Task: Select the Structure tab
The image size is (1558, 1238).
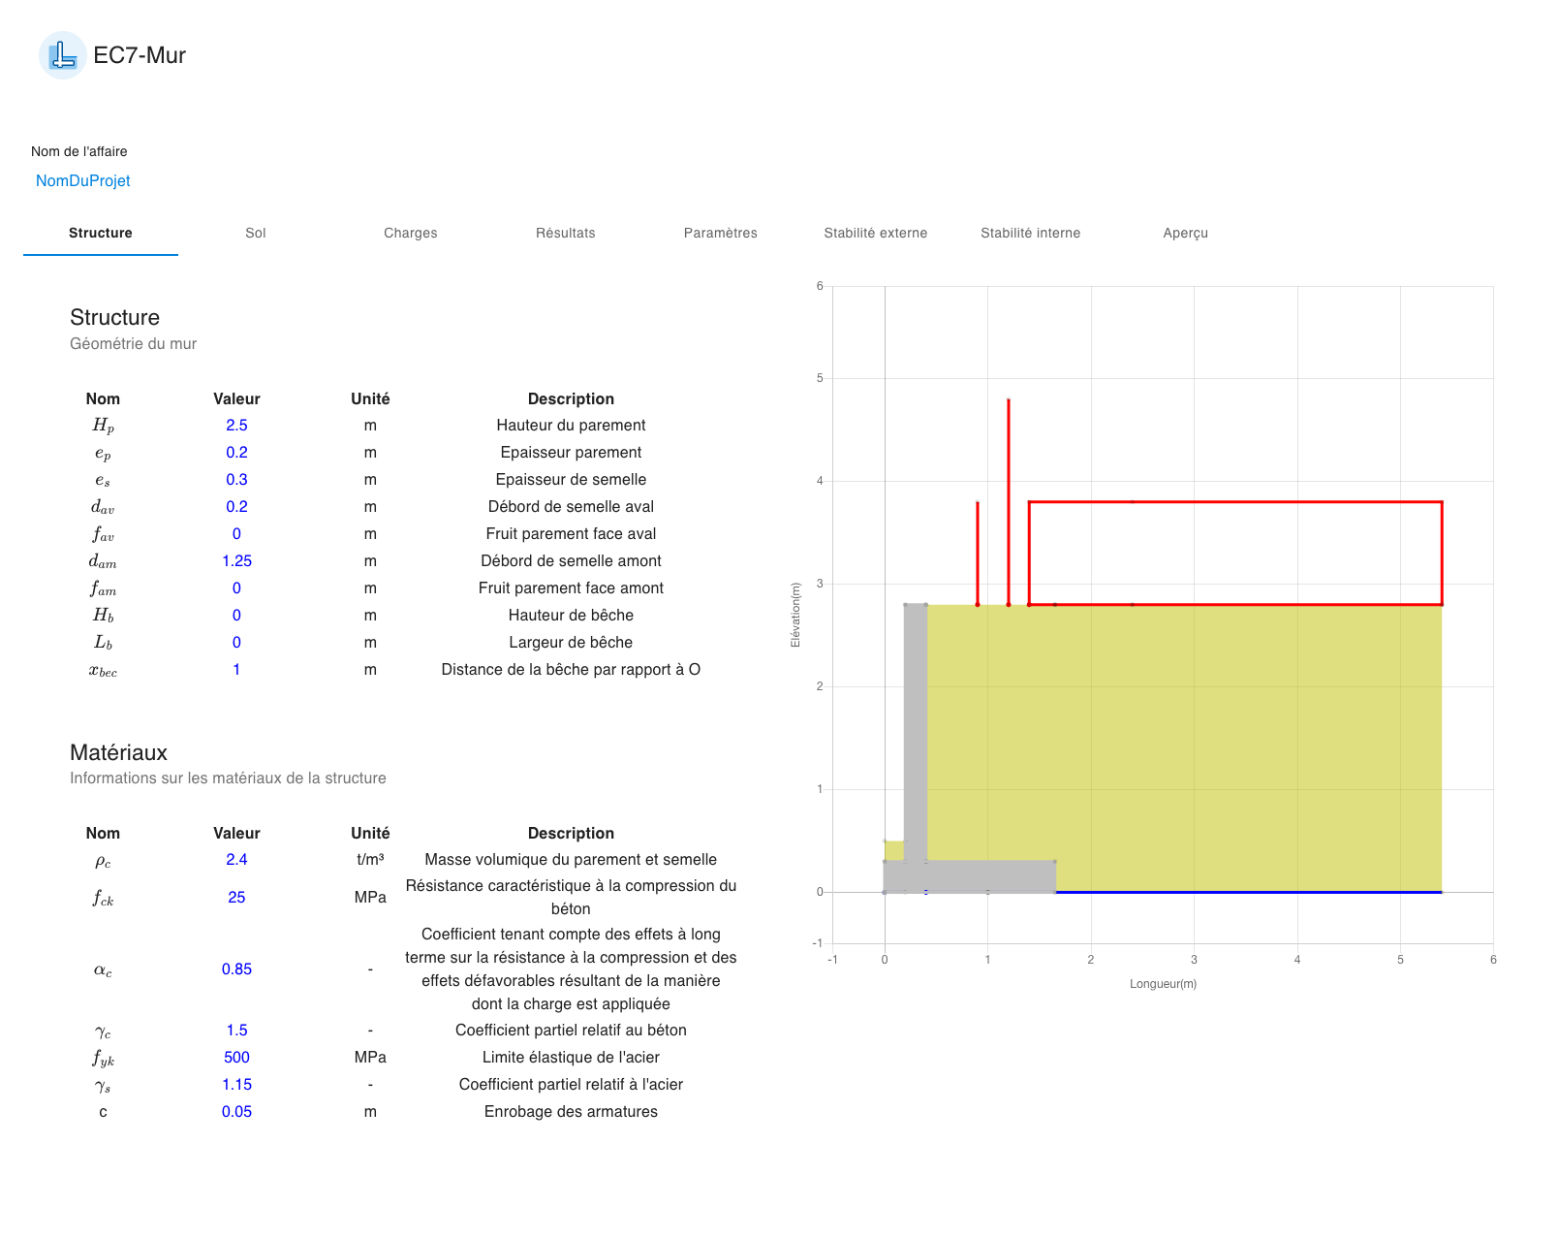Action: point(100,233)
